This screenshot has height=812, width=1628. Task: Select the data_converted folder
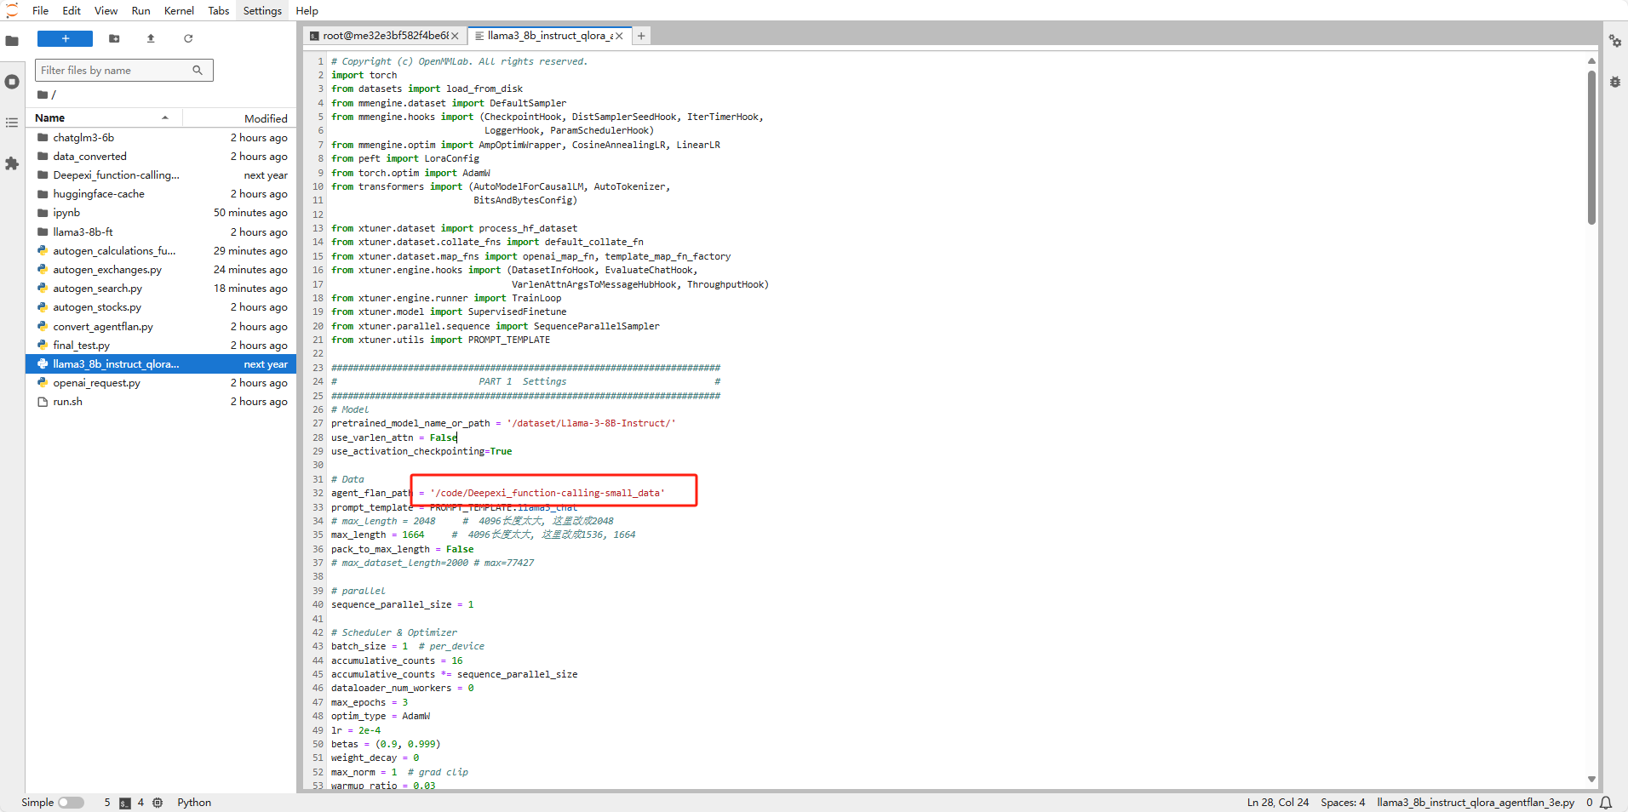coord(162,157)
